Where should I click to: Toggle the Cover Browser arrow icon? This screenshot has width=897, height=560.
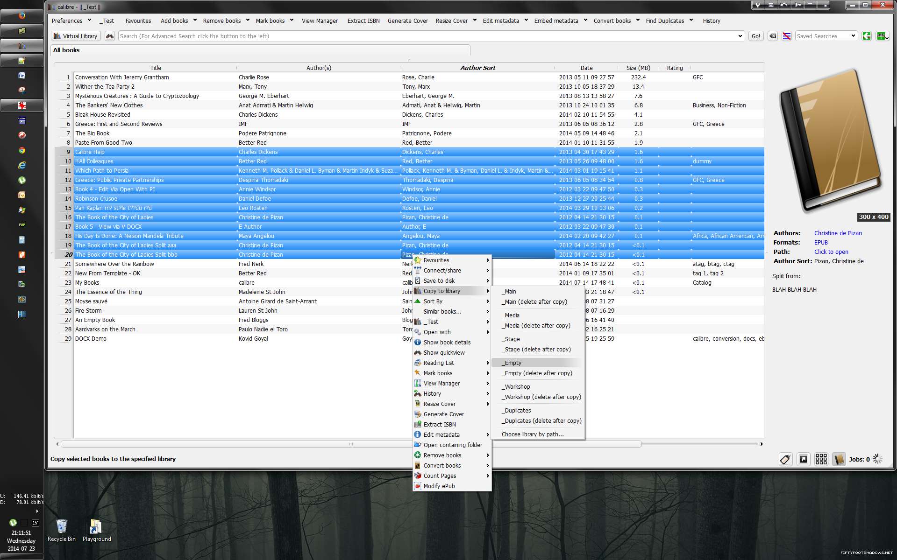click(x=803, y=459)
